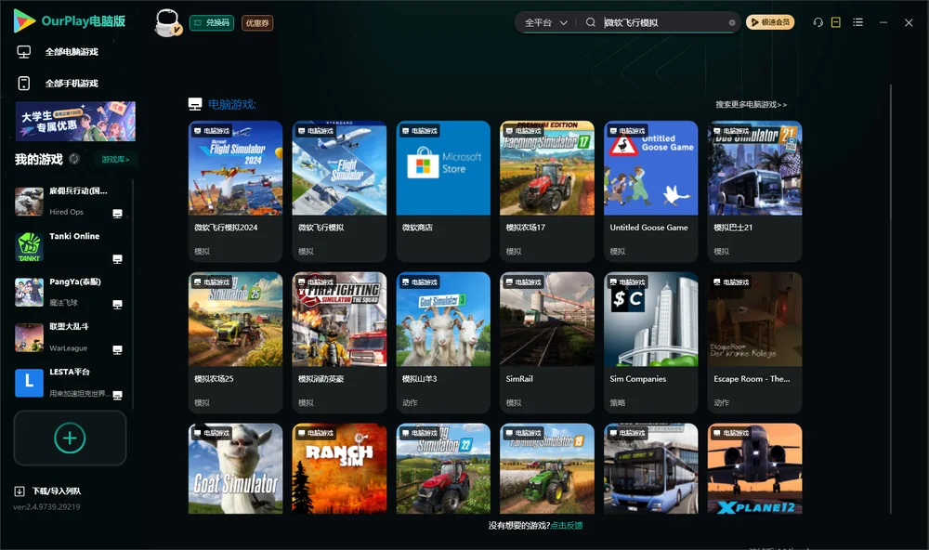Follow the 搜索更多电脑游戏>> link
Viewport: 929px width, 550px height.
[752, 104]
